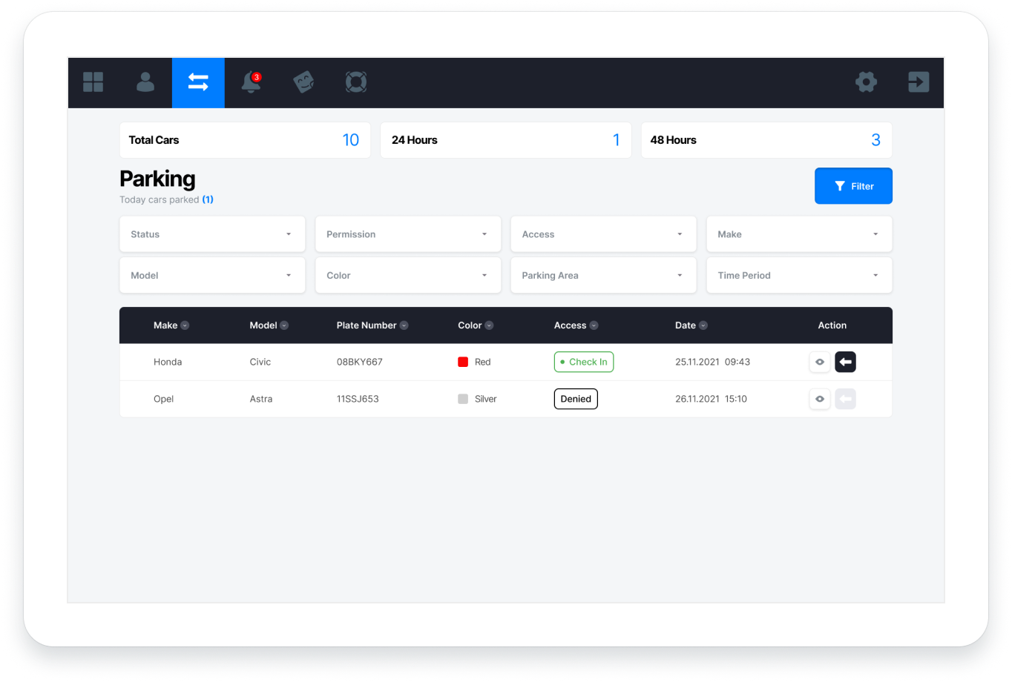Click the Denied badge for Opel
1012x682 pixels.
(x=576, y=399)
